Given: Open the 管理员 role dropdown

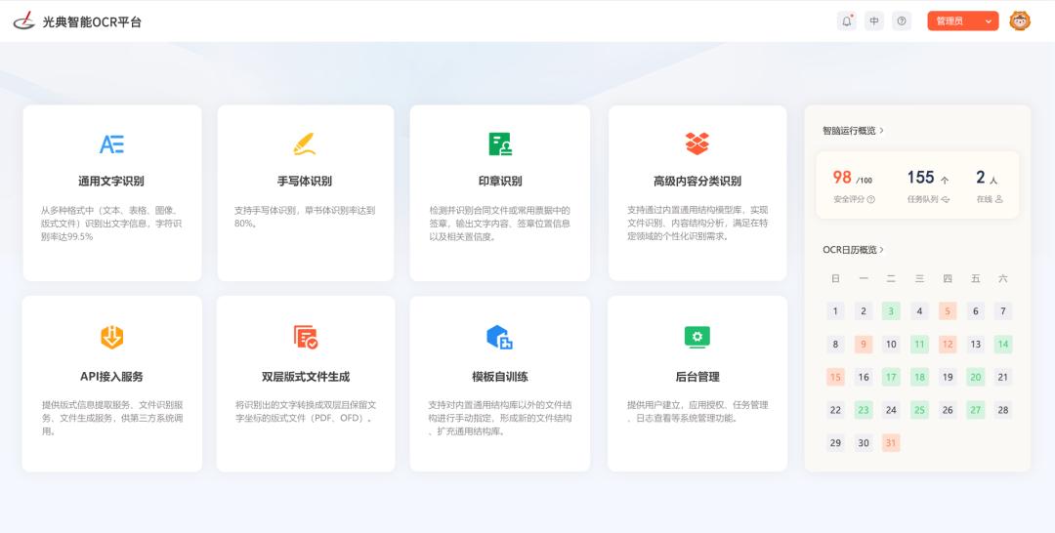Looking at the screenshot, I should pos(962,20).
